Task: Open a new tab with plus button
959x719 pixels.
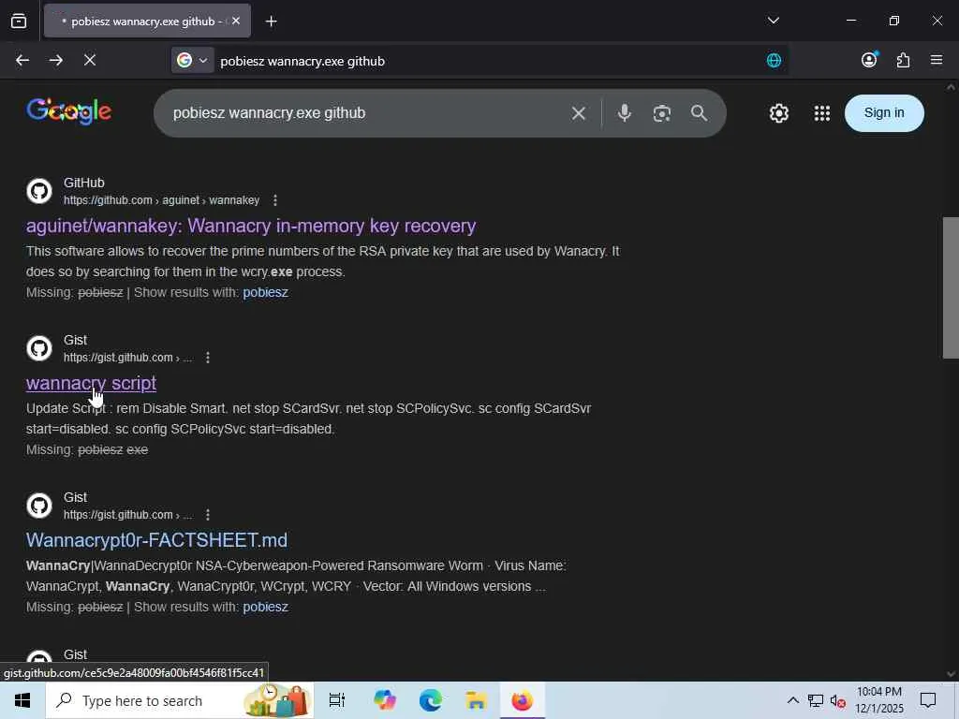Action: (x=271, y=22)
